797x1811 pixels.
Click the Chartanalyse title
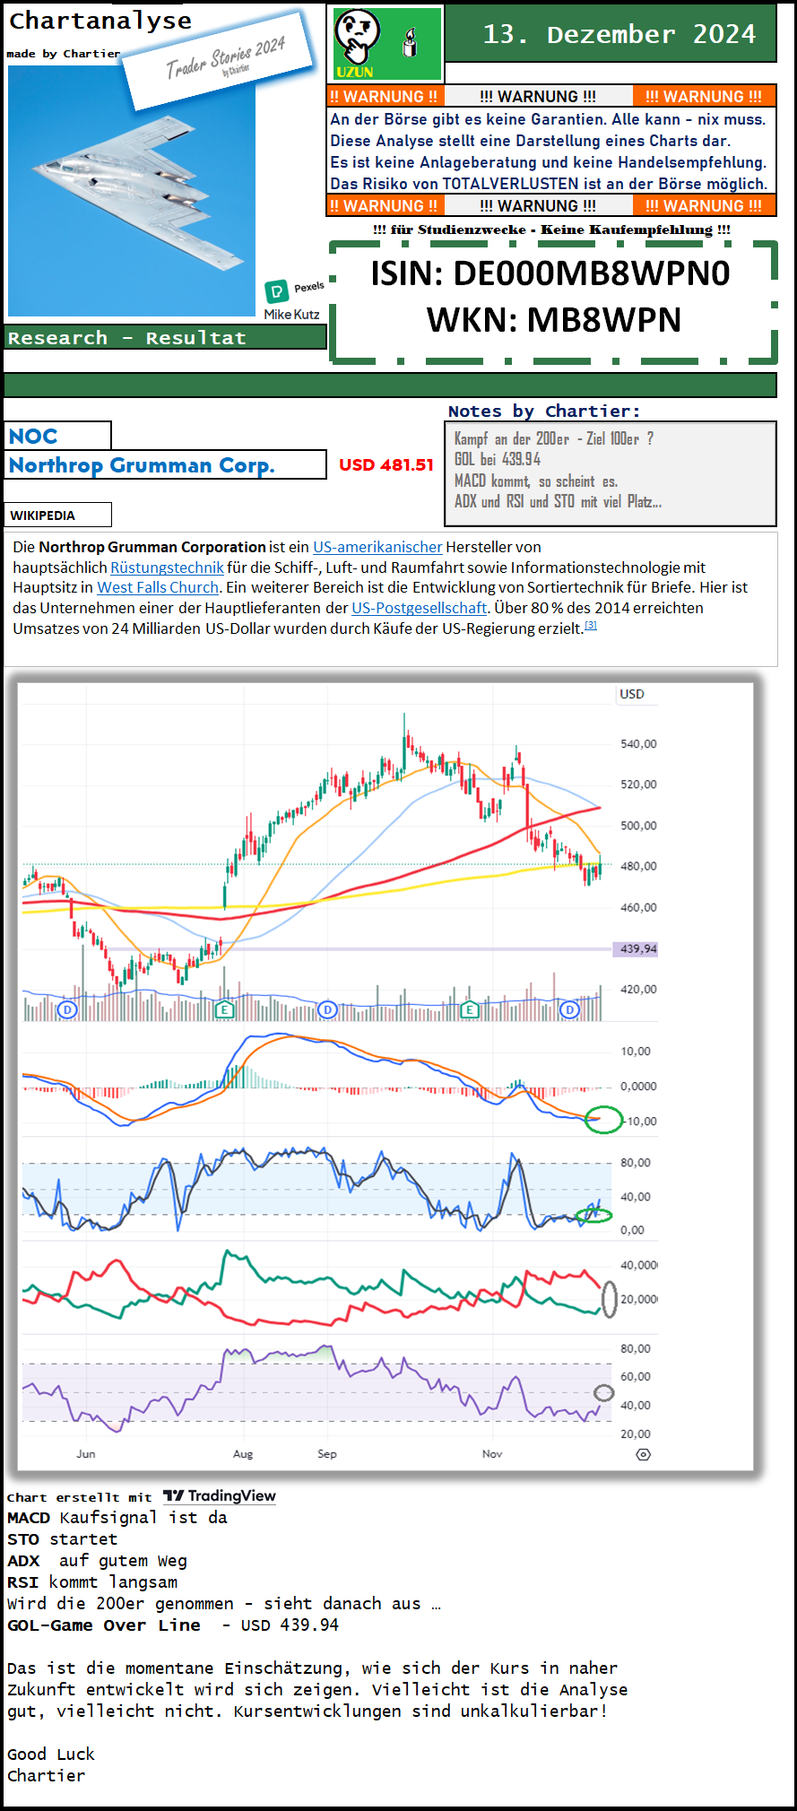pos(100,21)
